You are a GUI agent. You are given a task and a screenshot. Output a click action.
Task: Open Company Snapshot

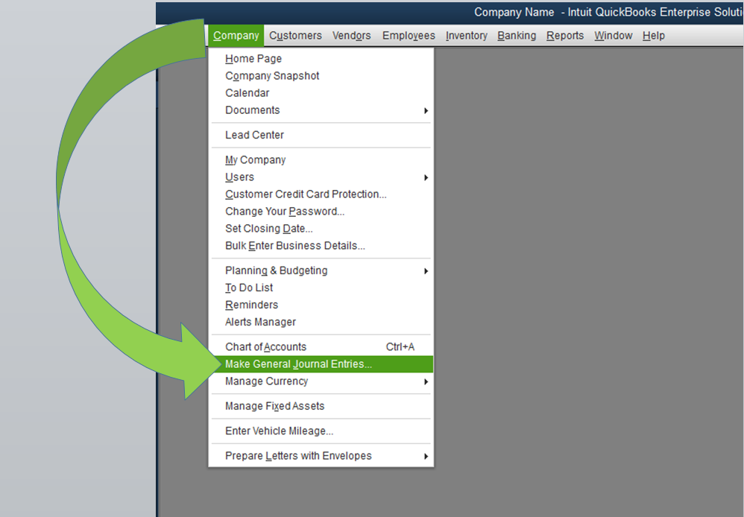pyautogui.click(x=272, y=76)
